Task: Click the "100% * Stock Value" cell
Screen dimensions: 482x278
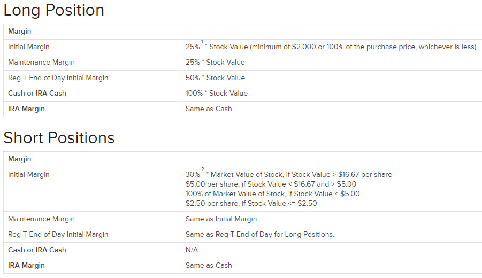Action: [x=217, y=94]
